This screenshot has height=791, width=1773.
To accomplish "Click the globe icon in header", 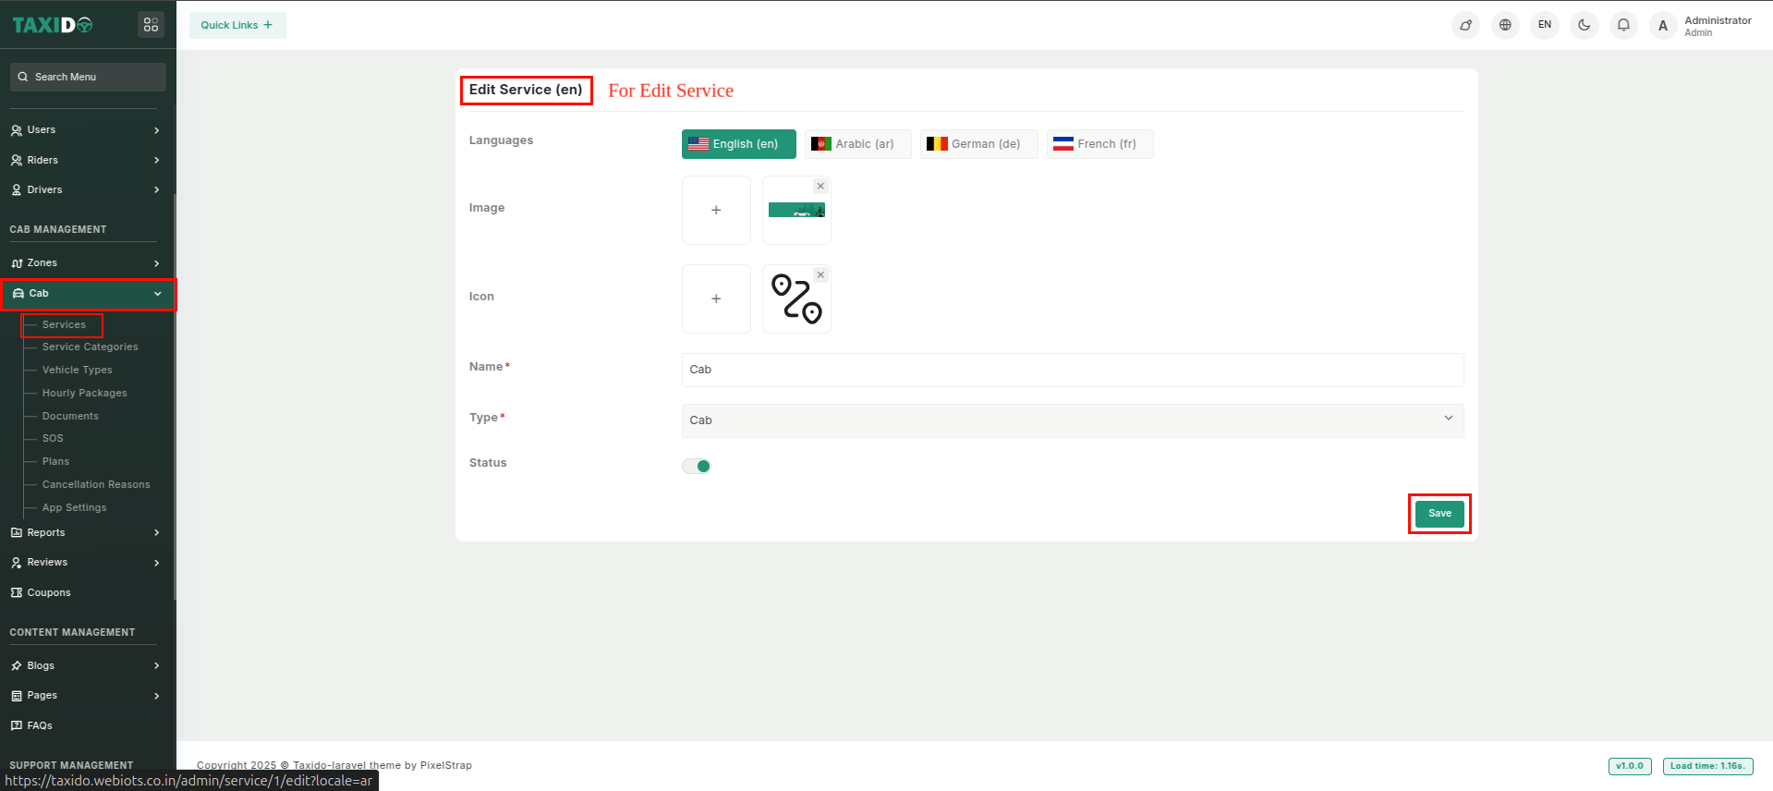I will (x=1505, y=25).
